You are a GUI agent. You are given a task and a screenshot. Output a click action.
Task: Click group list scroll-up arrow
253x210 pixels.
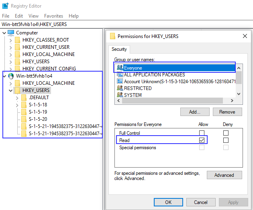pos(239,68)
